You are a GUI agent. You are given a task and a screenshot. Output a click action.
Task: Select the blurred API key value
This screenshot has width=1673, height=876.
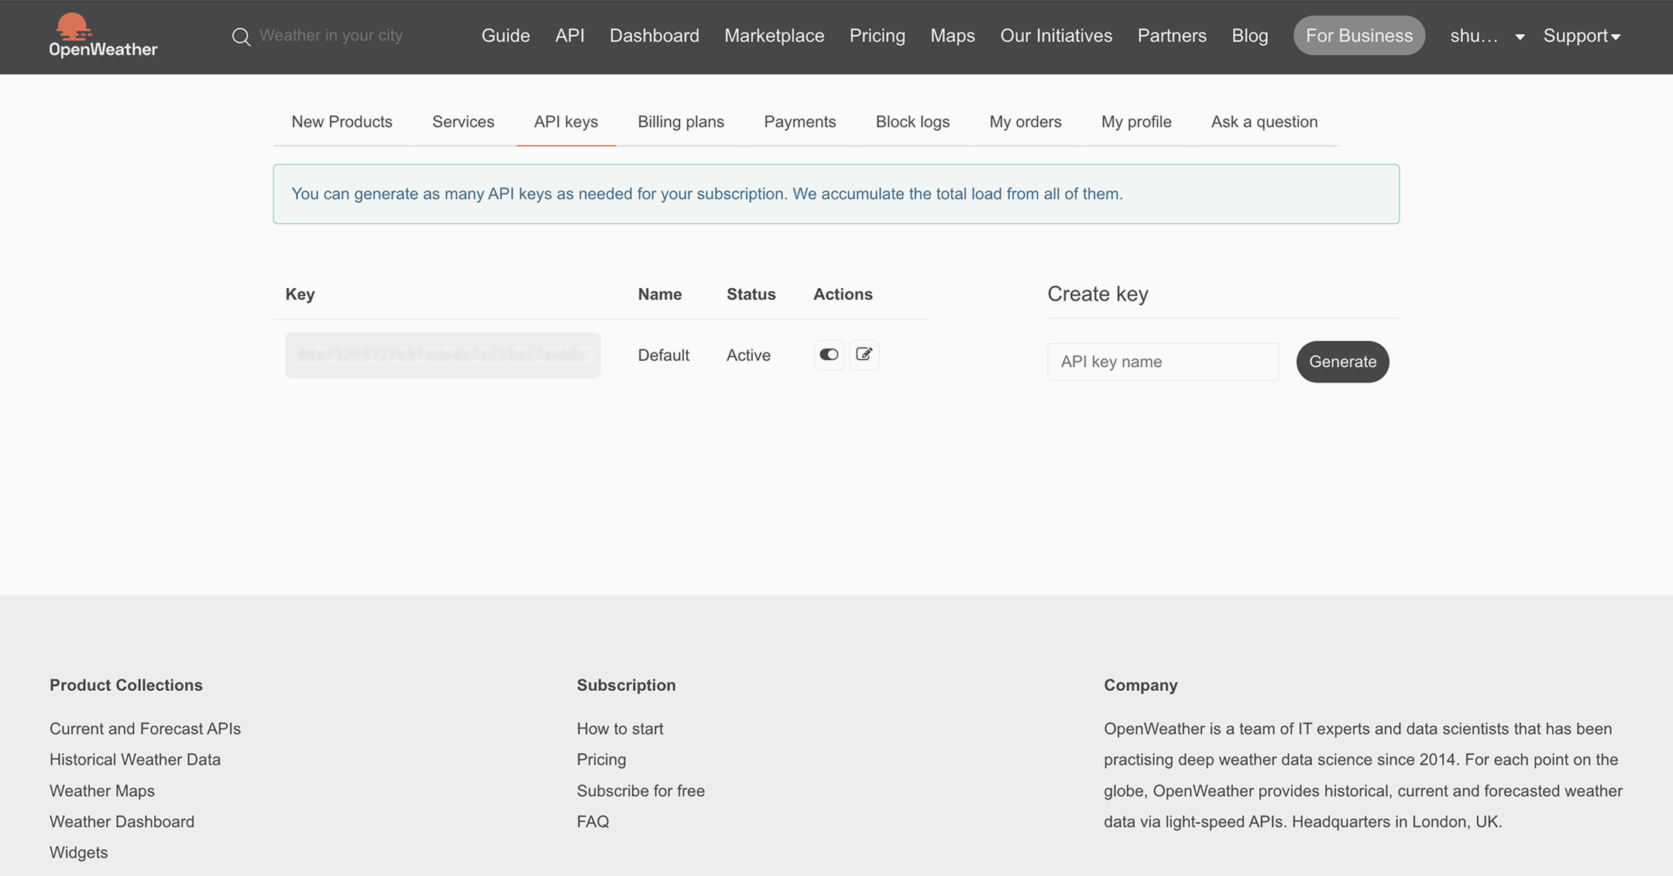tap(442, 355)
